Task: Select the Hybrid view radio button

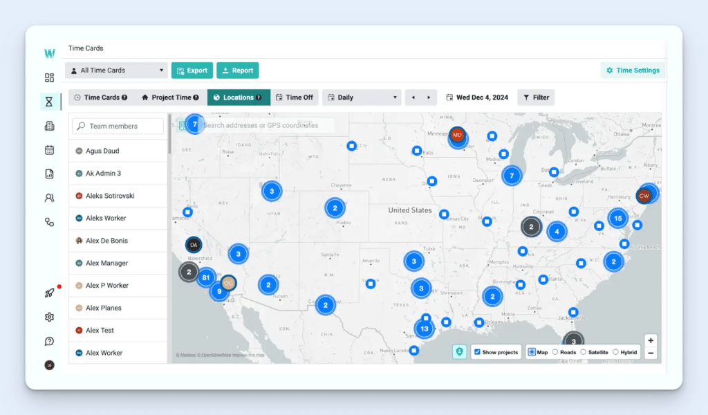Action: (615, 352)
